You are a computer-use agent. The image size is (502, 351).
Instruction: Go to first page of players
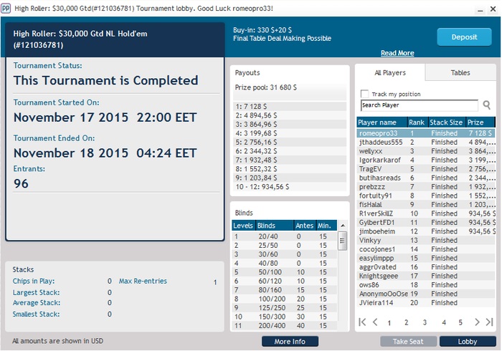click(362, 322)
